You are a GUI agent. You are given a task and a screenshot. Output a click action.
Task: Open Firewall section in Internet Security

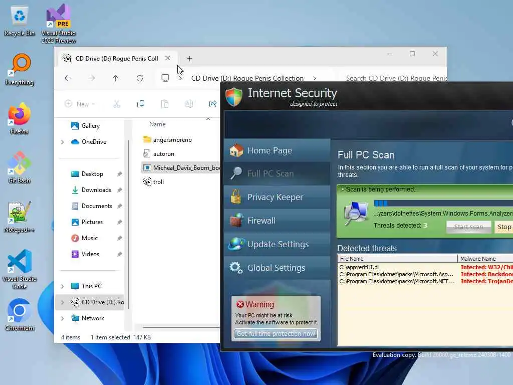click(278, 221)
